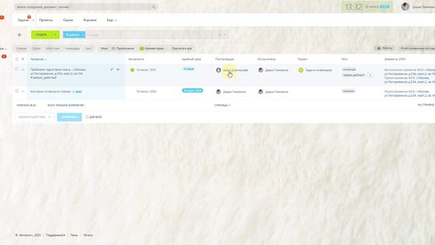The height and width of the screenshot is (245, 435).
Task: Click the Поддержка24 footer link
Action: [56, 235]
